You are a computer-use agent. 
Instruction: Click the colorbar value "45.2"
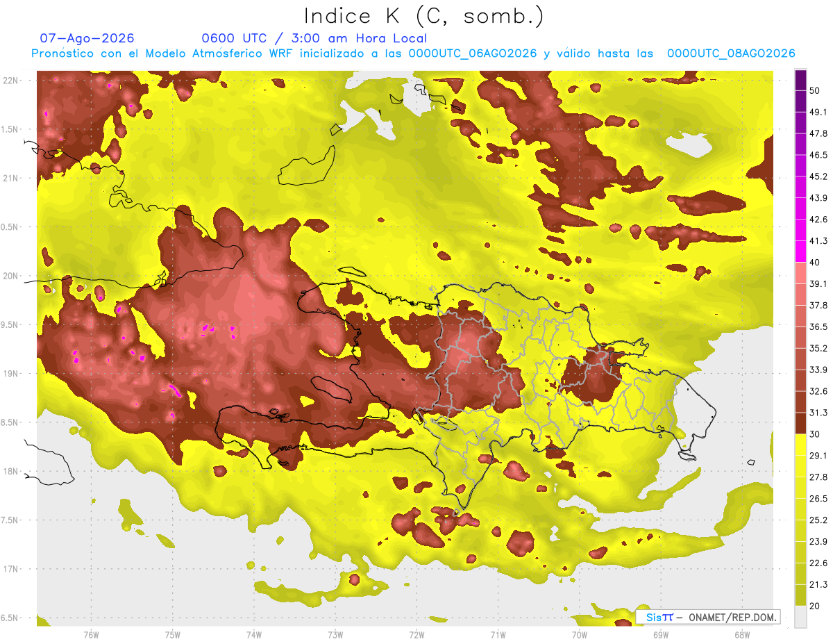(x=818, y=176)
